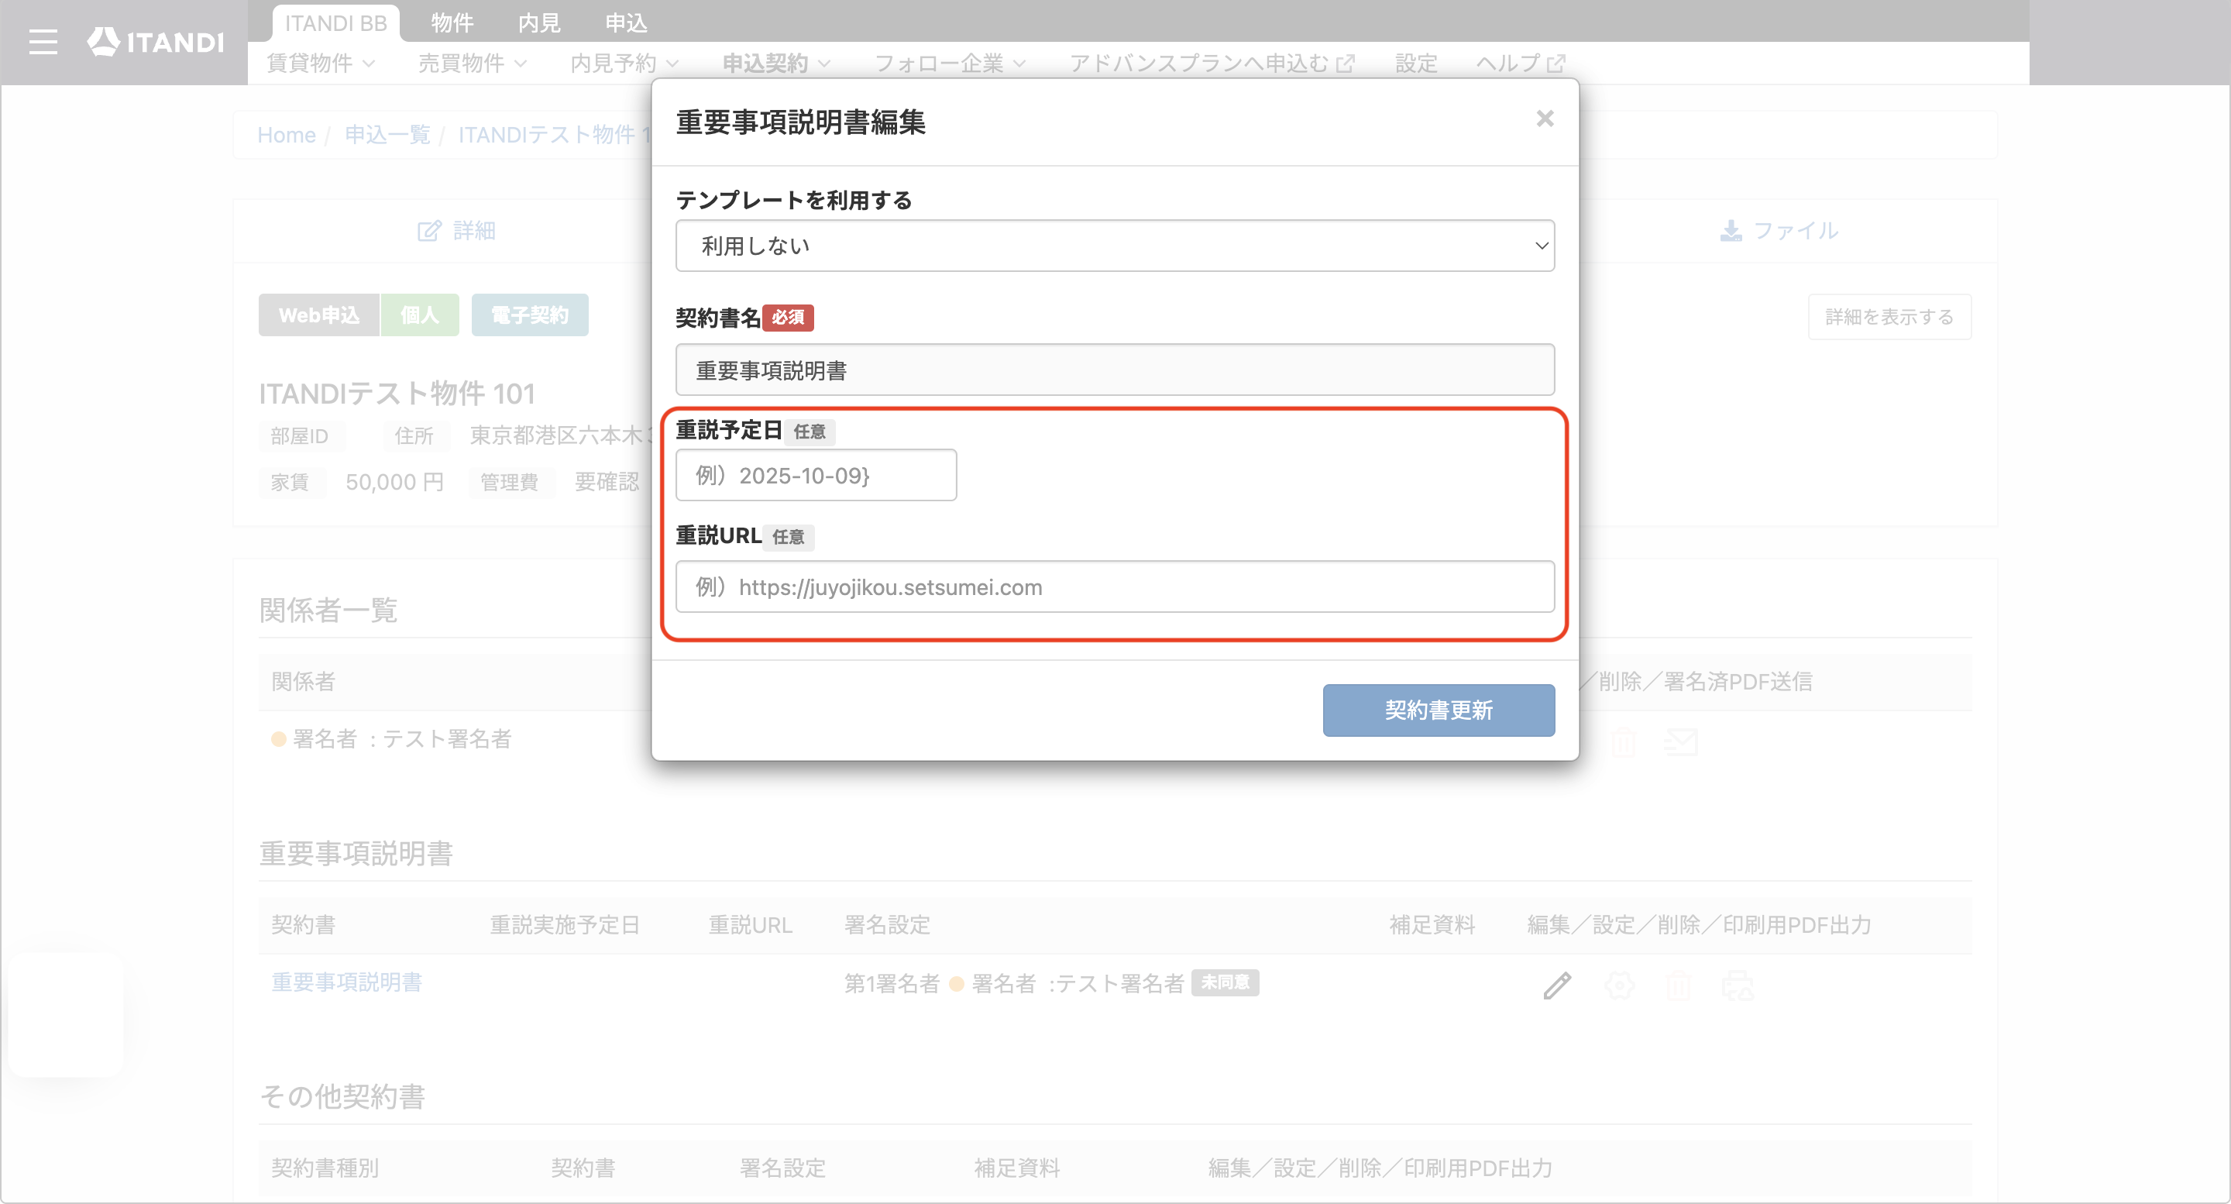This screenshot has width=2231, height=1204.
Task: Click the gear settings icon in contract row
Action: [x=1619, y=985]
